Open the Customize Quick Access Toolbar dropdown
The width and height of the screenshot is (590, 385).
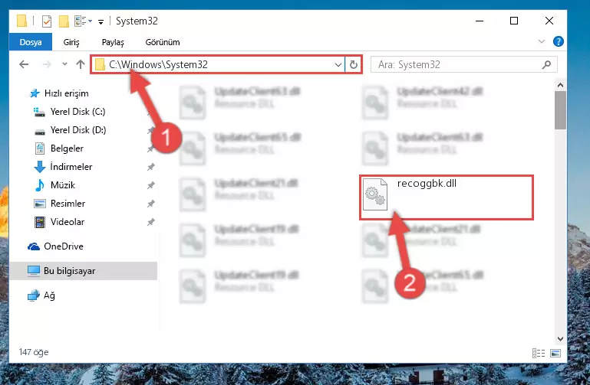pos(101,21)
